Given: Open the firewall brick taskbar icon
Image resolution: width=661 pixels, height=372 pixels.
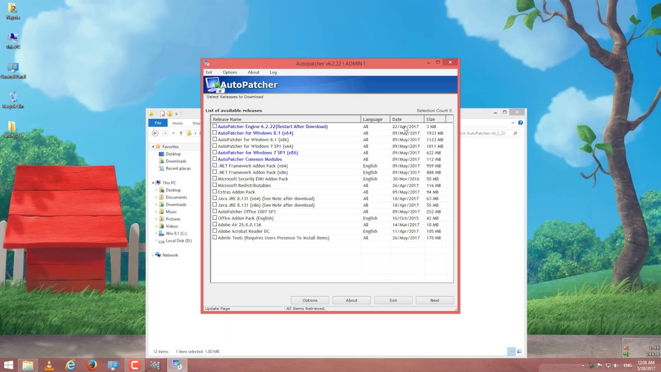Looking at the screenshot, I should click(x=155, y=365).
